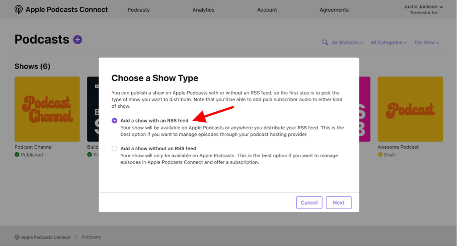Open the Awesome Podcast artwork thumbnail
This screenshot has height=246, width=457.
tap(410, 109)
